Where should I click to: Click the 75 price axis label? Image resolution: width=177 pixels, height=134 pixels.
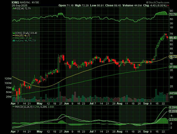(171, 34)
